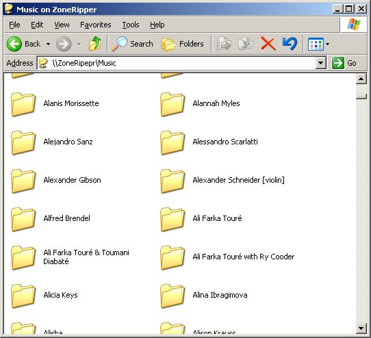Click the Alannah Myles folder name

click(216, 103)
